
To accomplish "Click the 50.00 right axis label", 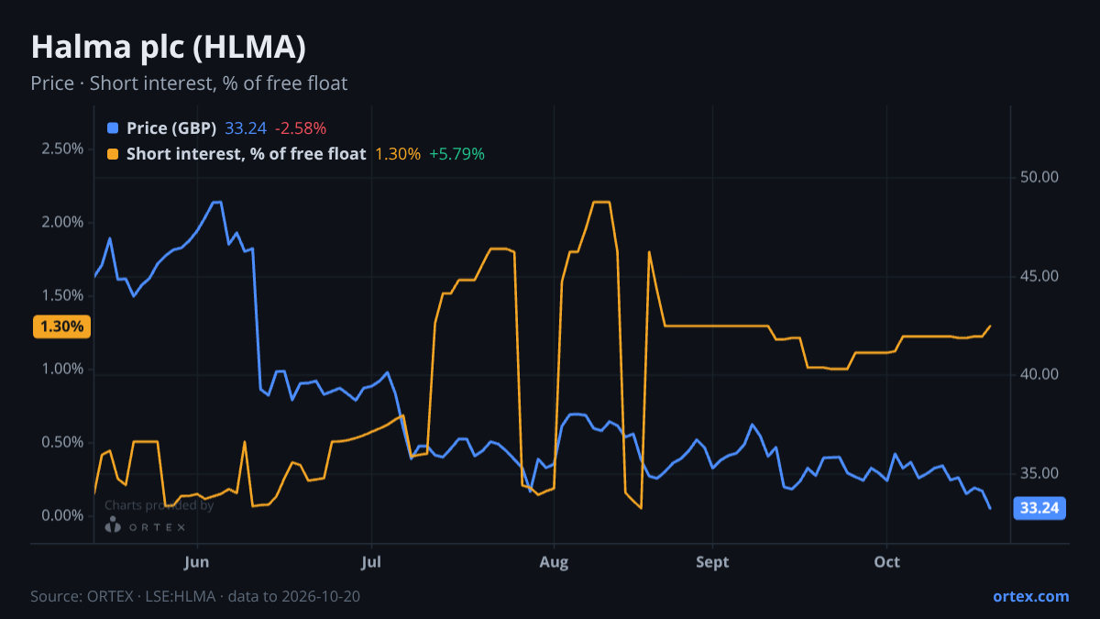I will [1039, 177].
